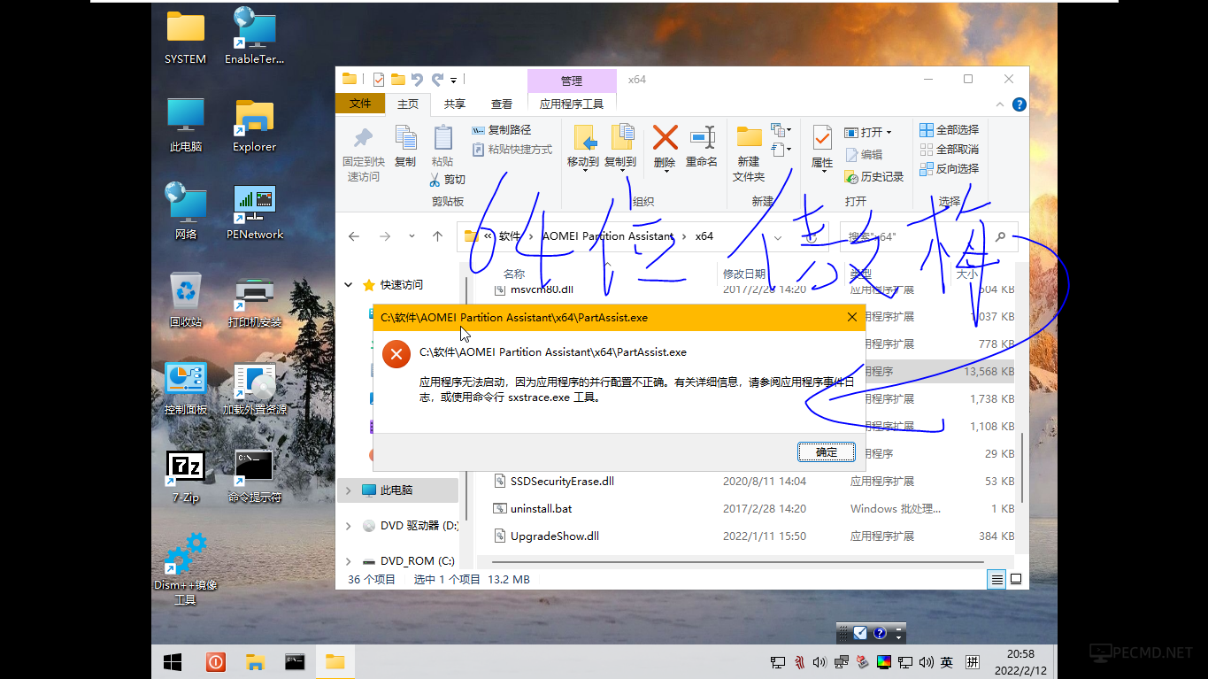Click the properties checkmark in quick access toolbar

pos(379,80)
